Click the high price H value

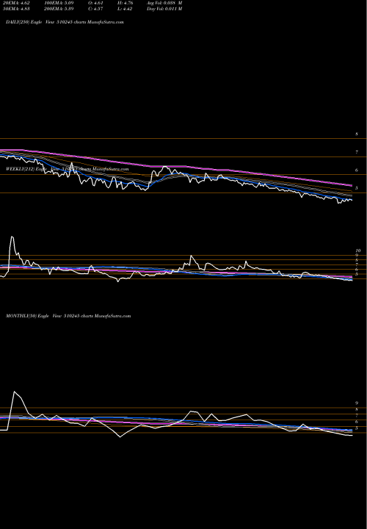coord(125,3)
